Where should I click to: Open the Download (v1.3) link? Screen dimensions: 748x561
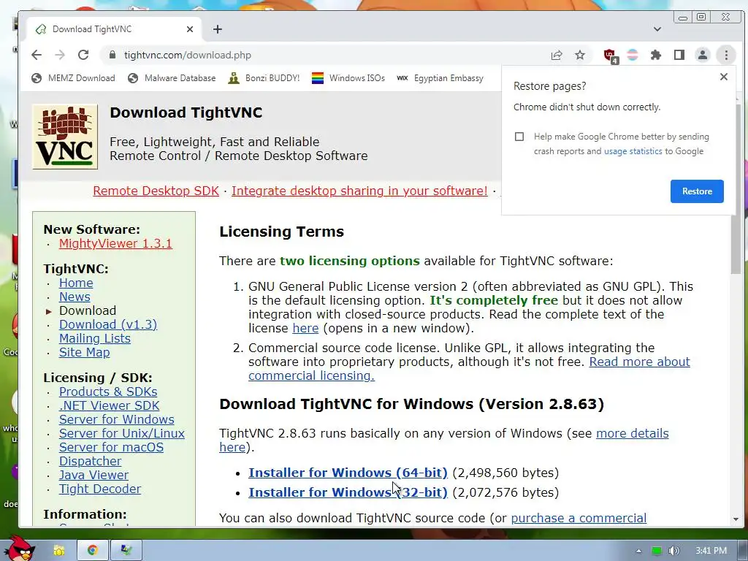click(108, 324)
